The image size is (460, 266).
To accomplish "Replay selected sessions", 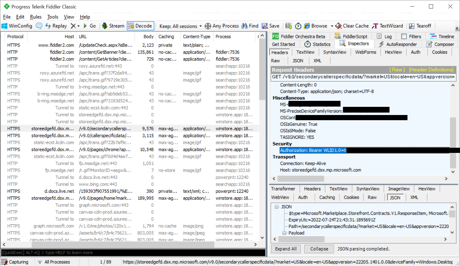I will point(56,26).
